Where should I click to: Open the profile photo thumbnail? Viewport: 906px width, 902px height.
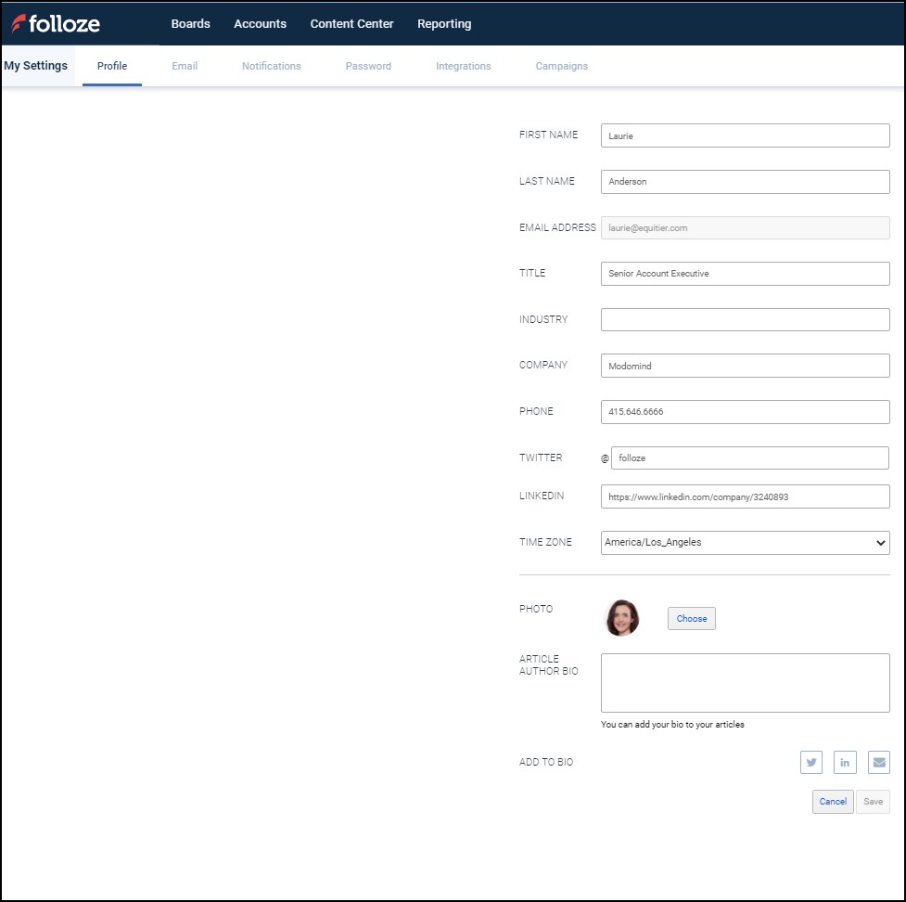[621, 617]
